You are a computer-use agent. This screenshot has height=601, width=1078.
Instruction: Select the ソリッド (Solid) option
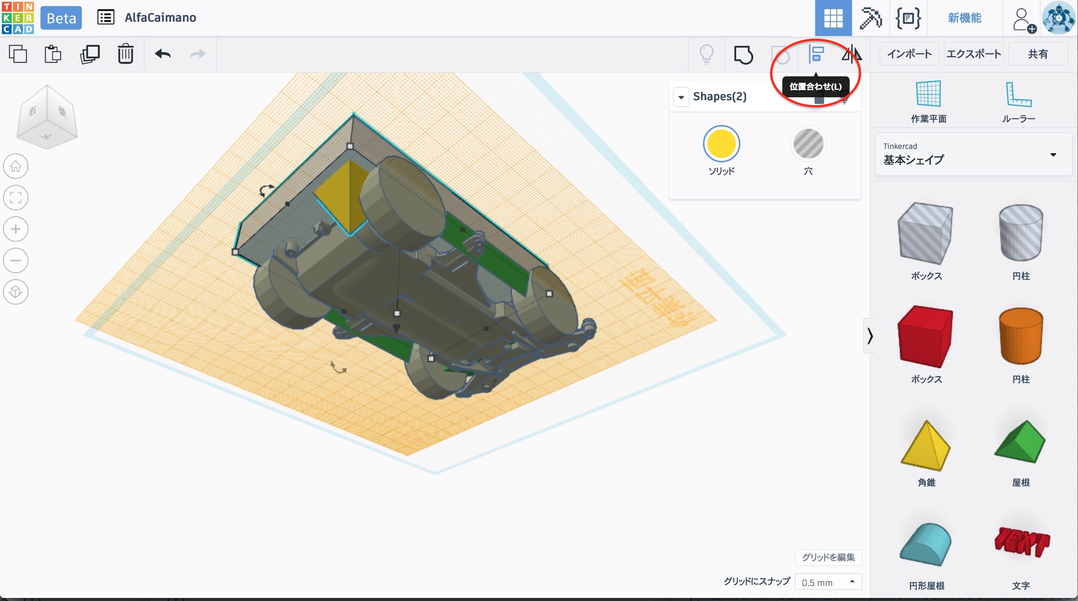(x=721, y=144)
